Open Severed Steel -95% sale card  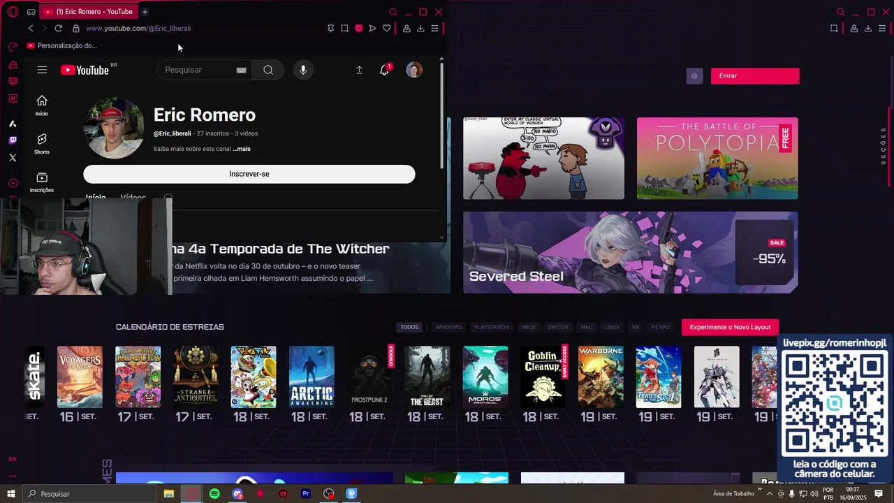coord(631,252)
